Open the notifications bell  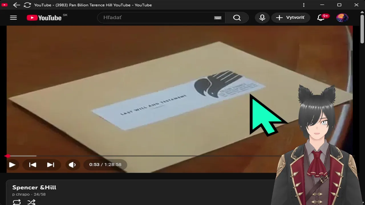[321, 18]
